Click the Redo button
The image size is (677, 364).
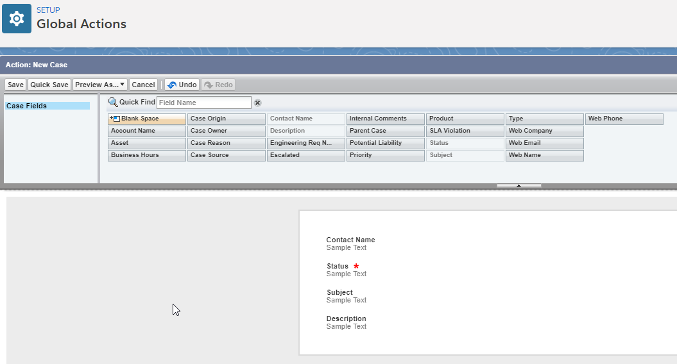[x=218, y=85]
